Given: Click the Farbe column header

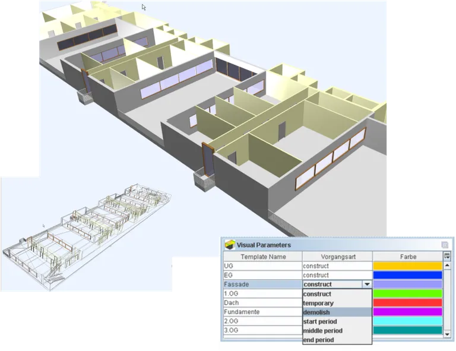Looking at the screenshot, I should pyautogui.click(x=408, y=257).
